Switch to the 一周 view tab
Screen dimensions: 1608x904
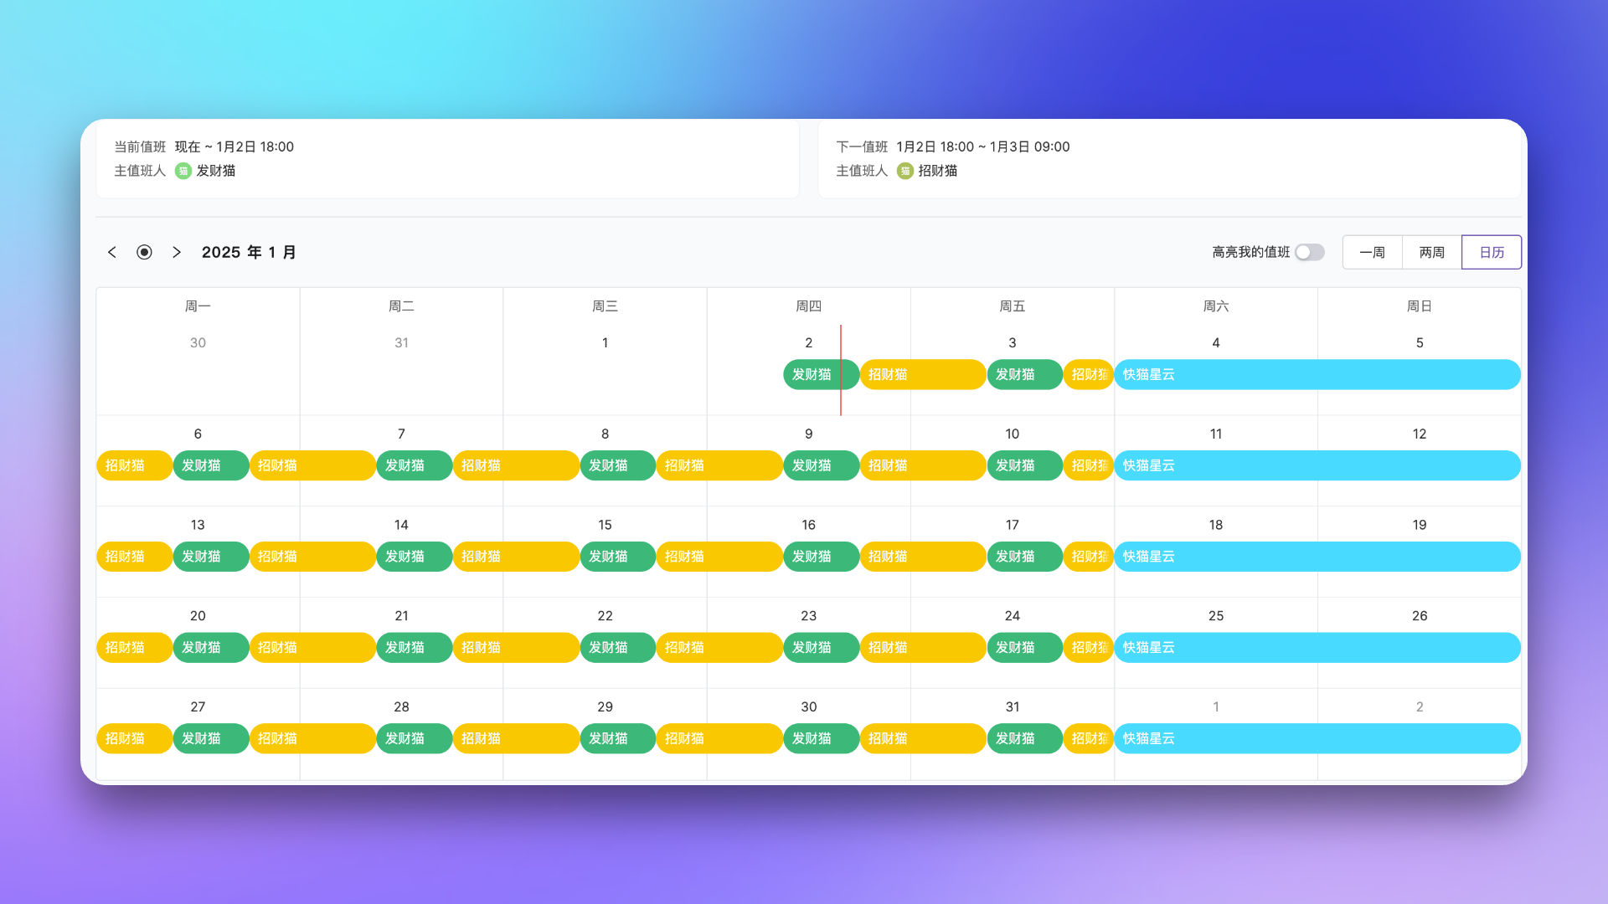point(1372,252)
